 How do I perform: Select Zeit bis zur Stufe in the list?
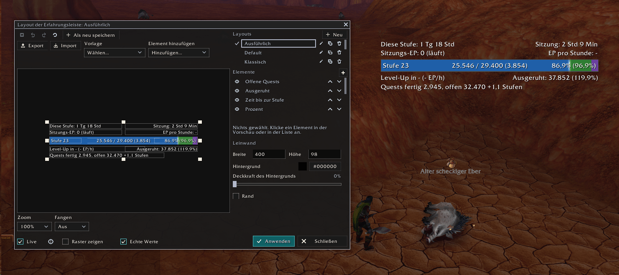(x=265, y=100)
